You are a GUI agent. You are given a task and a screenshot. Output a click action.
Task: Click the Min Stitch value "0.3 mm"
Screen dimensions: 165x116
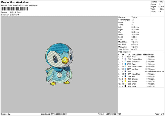134,45
